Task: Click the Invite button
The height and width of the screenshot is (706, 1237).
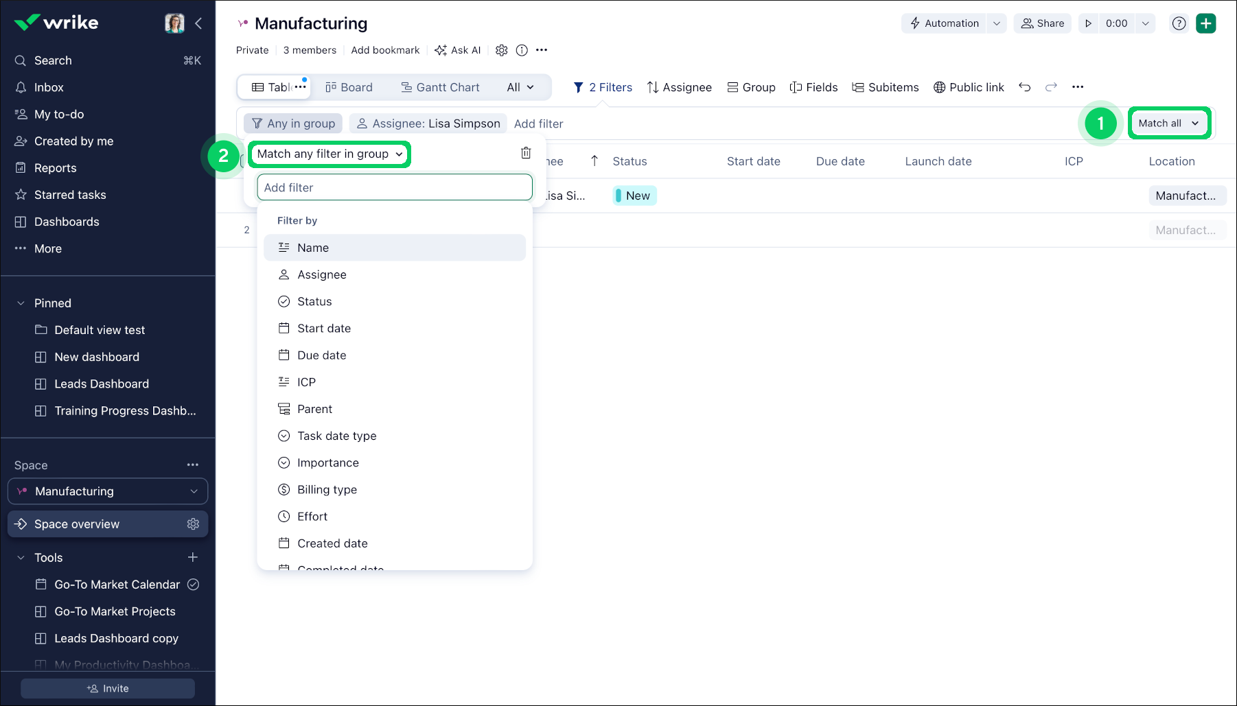Action: (x=108, y=688)
